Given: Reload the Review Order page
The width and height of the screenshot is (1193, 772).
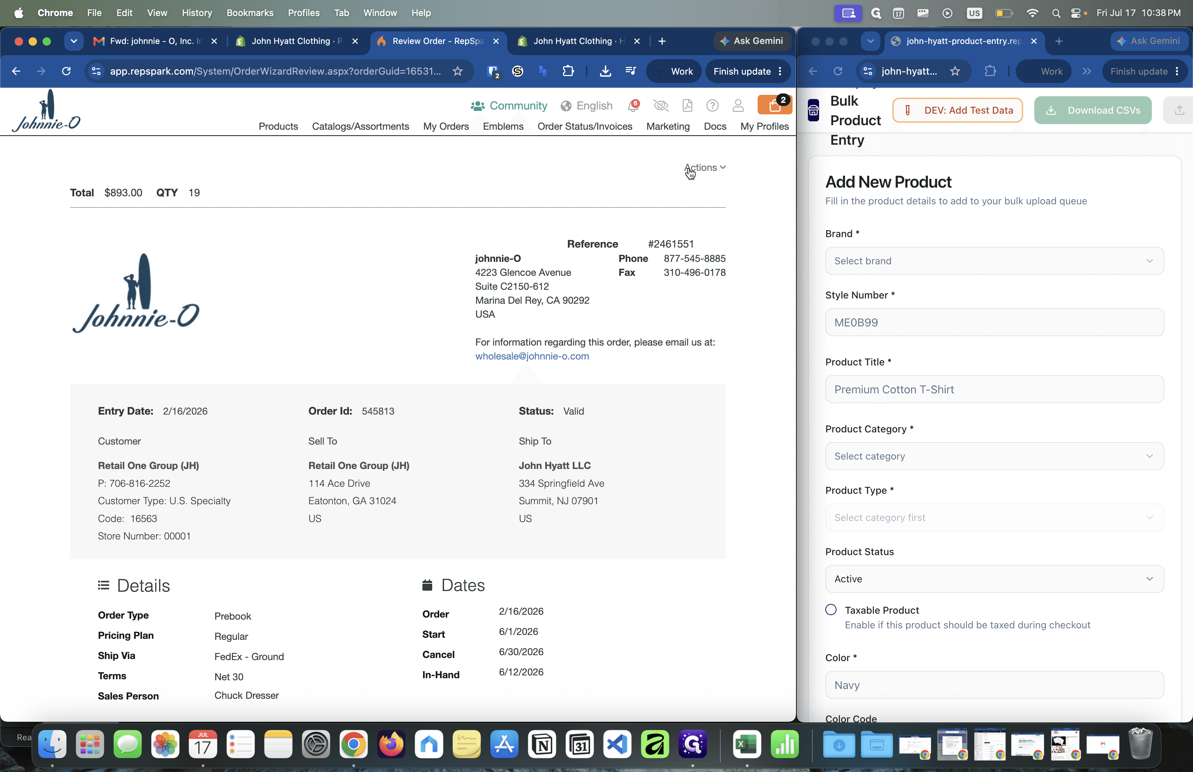Looking at the screenshot, I should pos(66,71).
